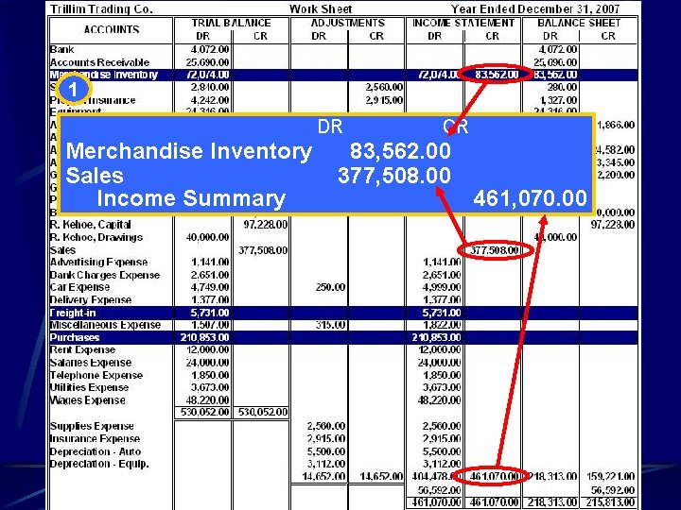
Task: Select 12,000.00 Rent Expense income statement value
Action: (439, 350)
